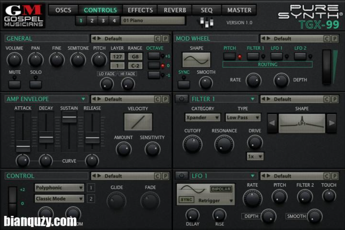Open the Low Pass type dropdown
The width and height of the screenshot is (345, 230).
pos(243,118)
